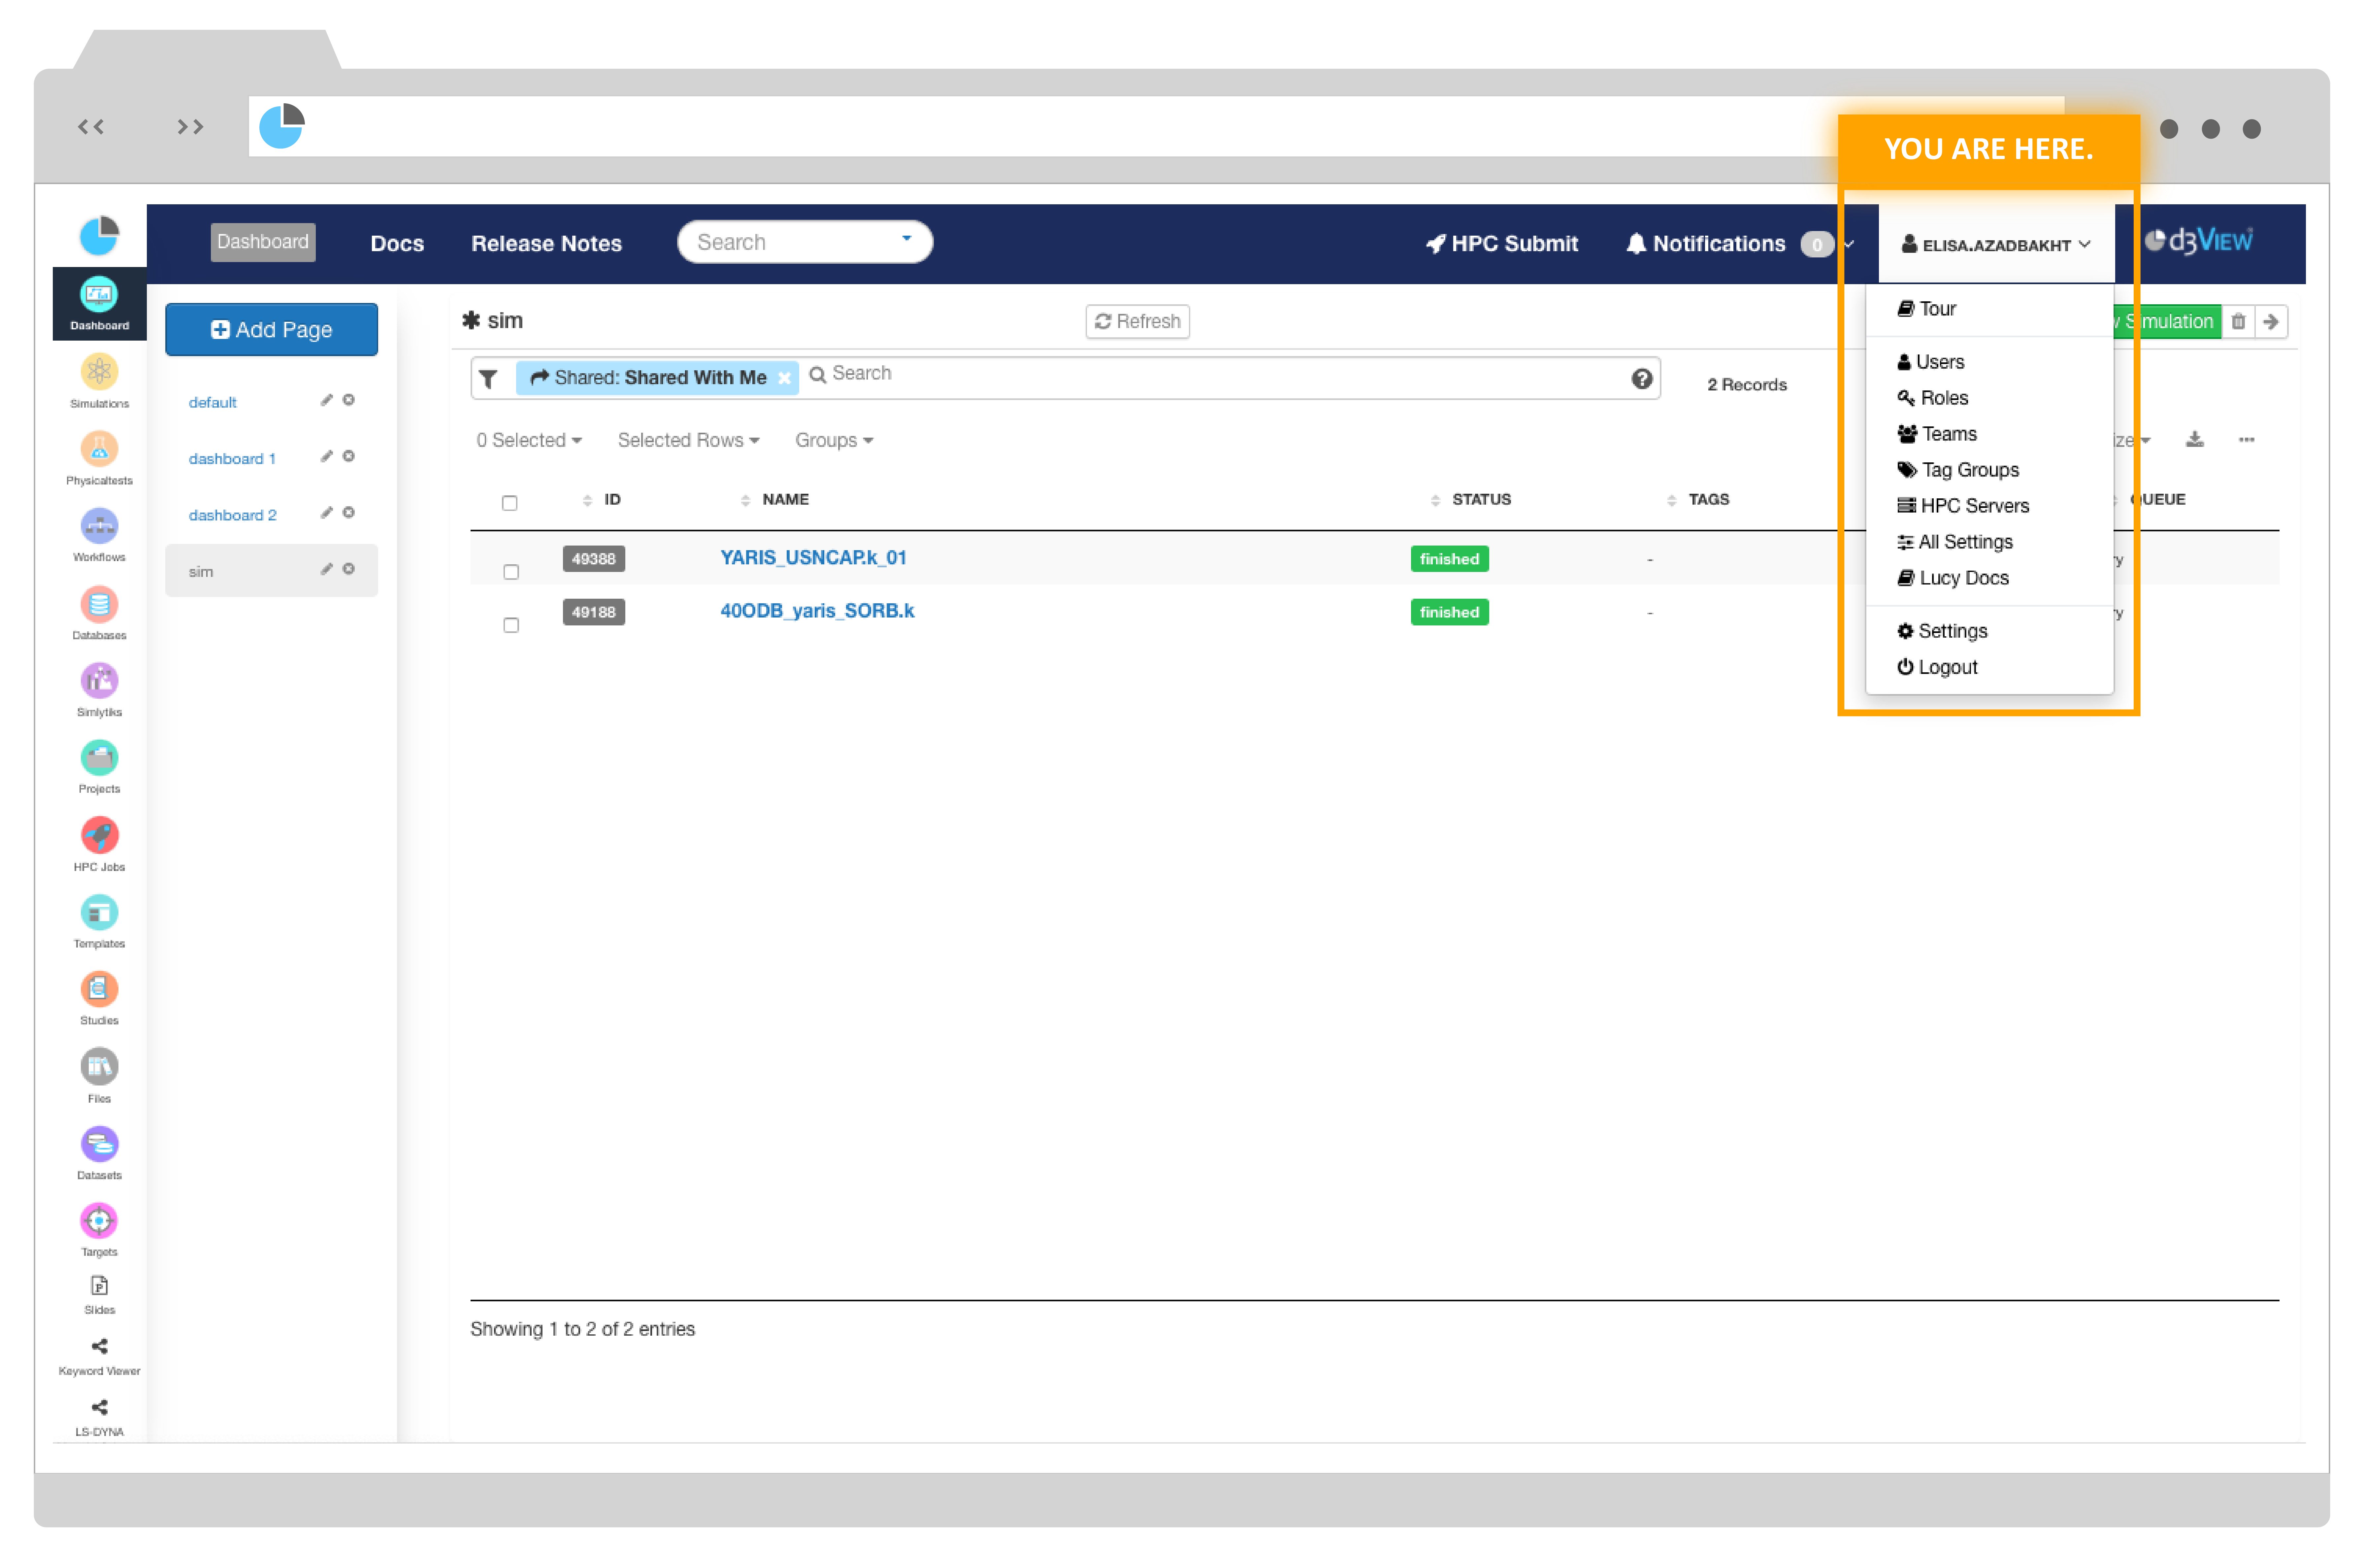
Task: Remove the Shared With Me filter
Action: pyautogui.click(x=785, y=378)
